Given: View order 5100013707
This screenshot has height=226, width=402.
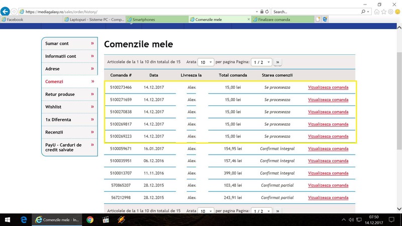Looking at the screenshot, I should click(328, 173).
